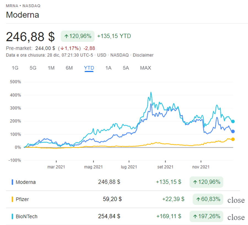Click the YTD tab
The image size is (248, 225).
click(89, 68)
